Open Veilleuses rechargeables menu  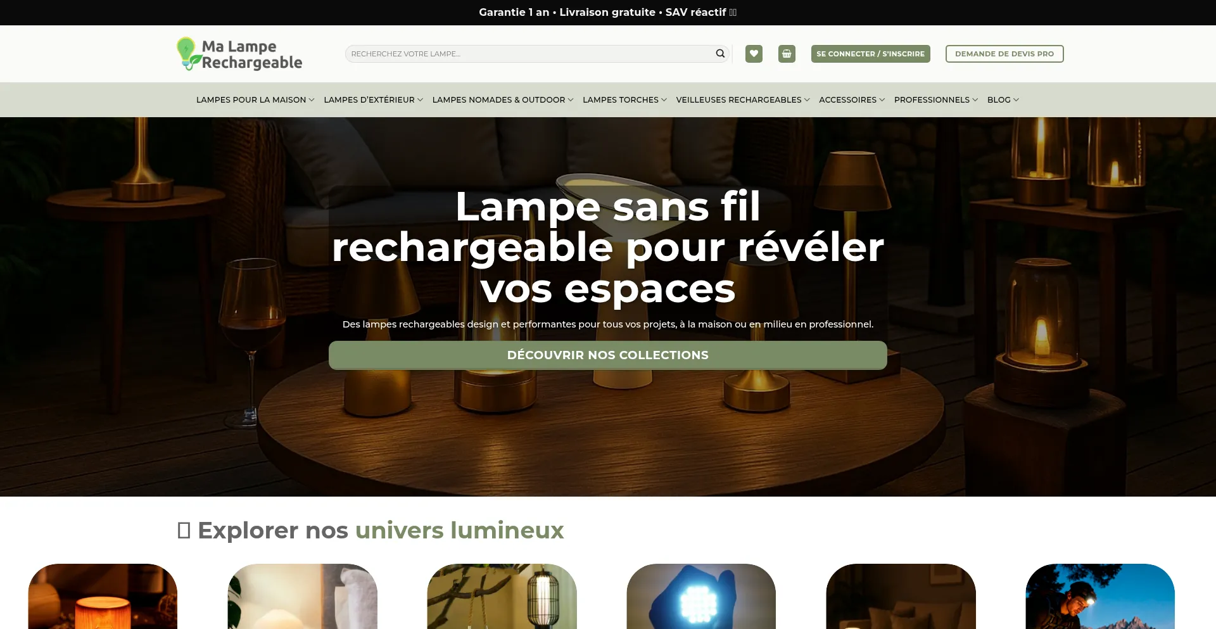click(743, 100)
